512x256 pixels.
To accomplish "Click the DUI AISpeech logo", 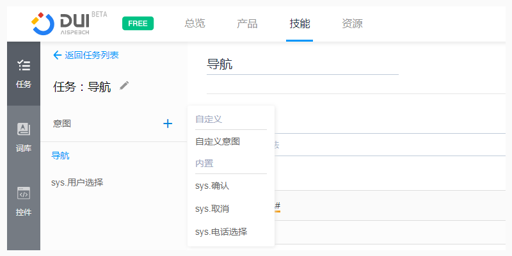I will tap(68, 23).
